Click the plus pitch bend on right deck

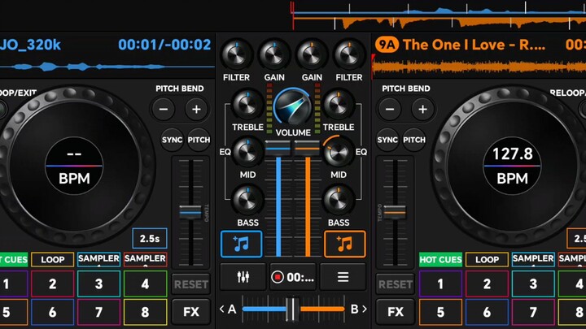point(422,110)
